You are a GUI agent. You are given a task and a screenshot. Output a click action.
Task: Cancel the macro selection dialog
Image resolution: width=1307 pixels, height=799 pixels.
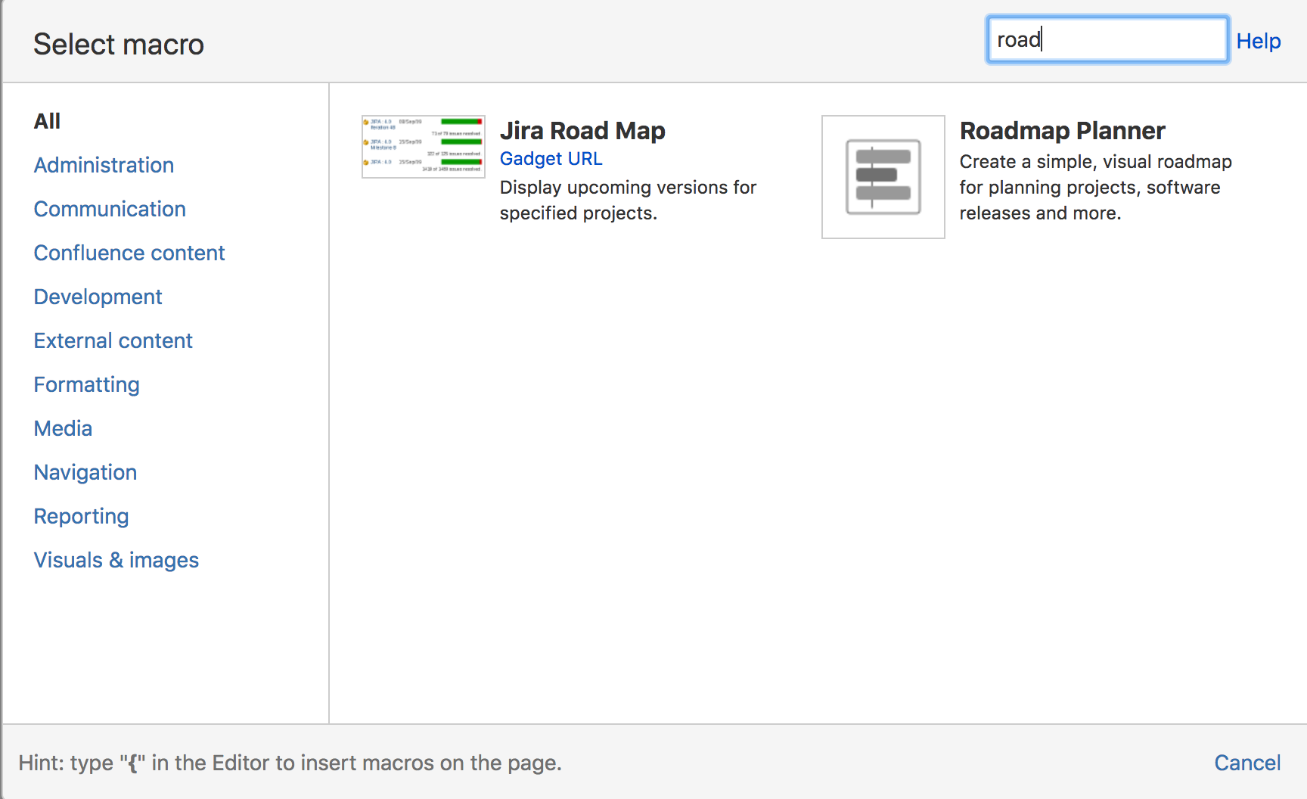(x=1247, y=763)
